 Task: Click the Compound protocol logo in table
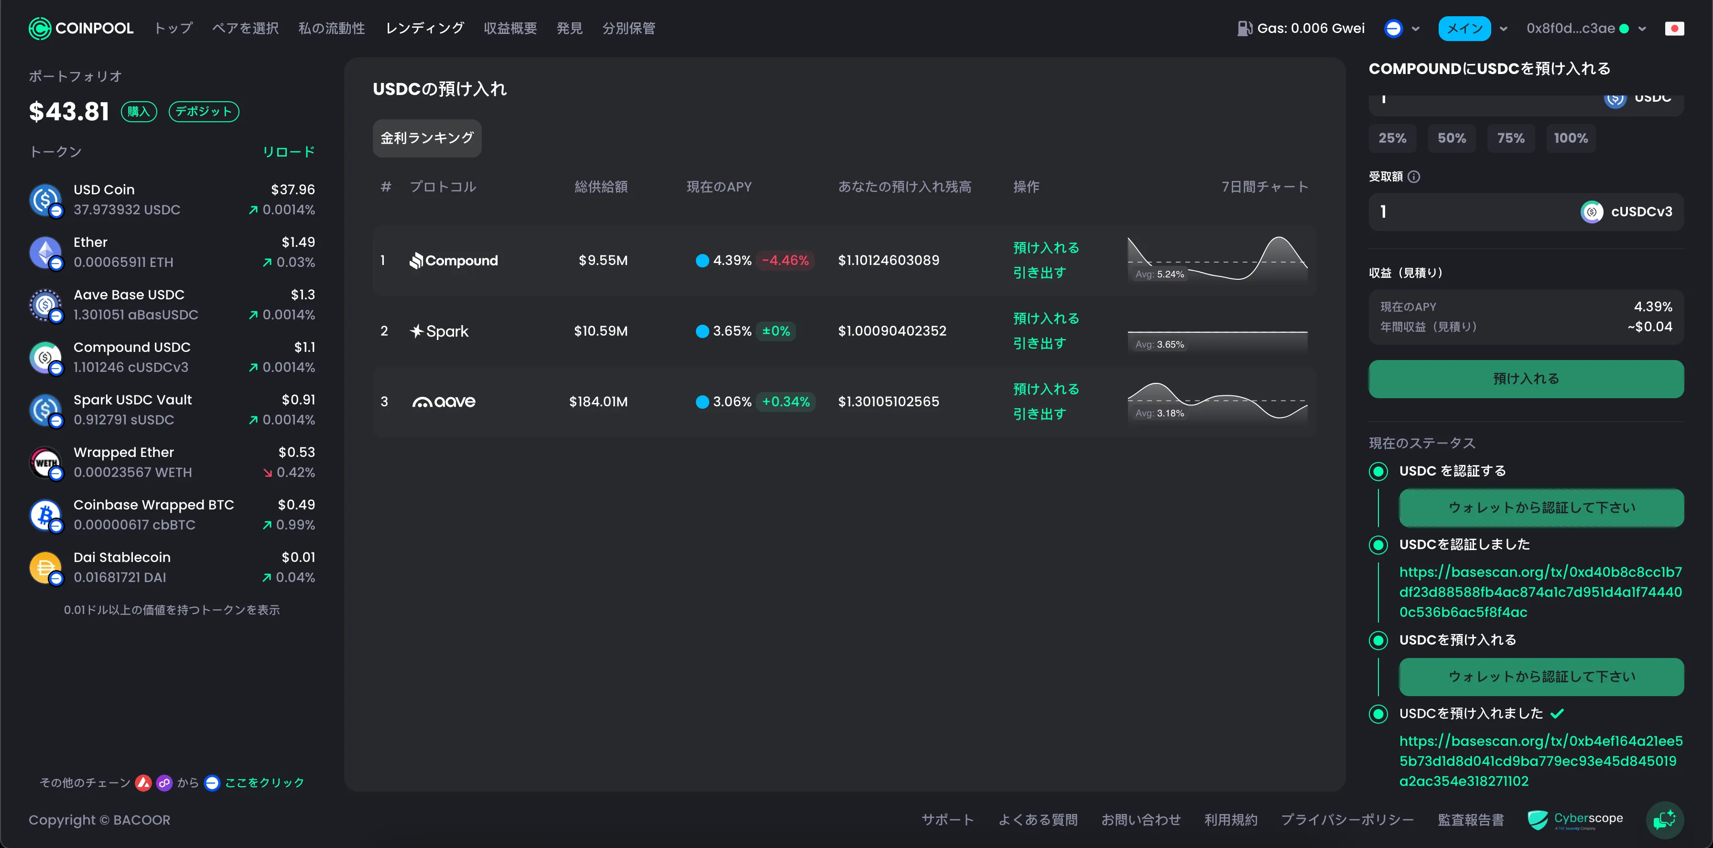tap(454, 260)
